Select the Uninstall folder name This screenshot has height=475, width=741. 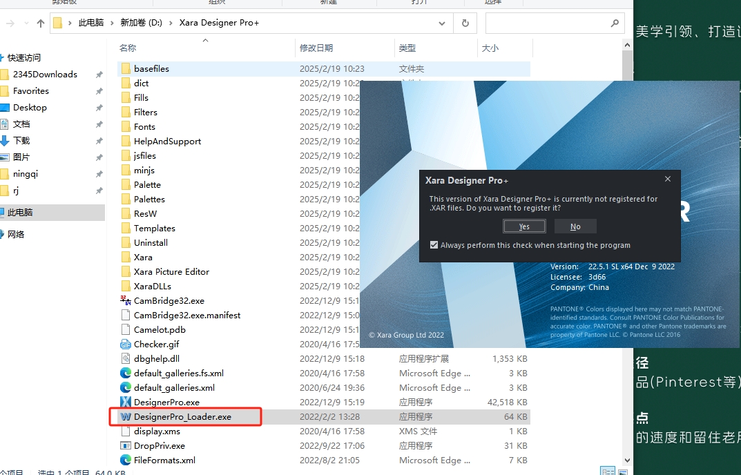tap(151, 243)
